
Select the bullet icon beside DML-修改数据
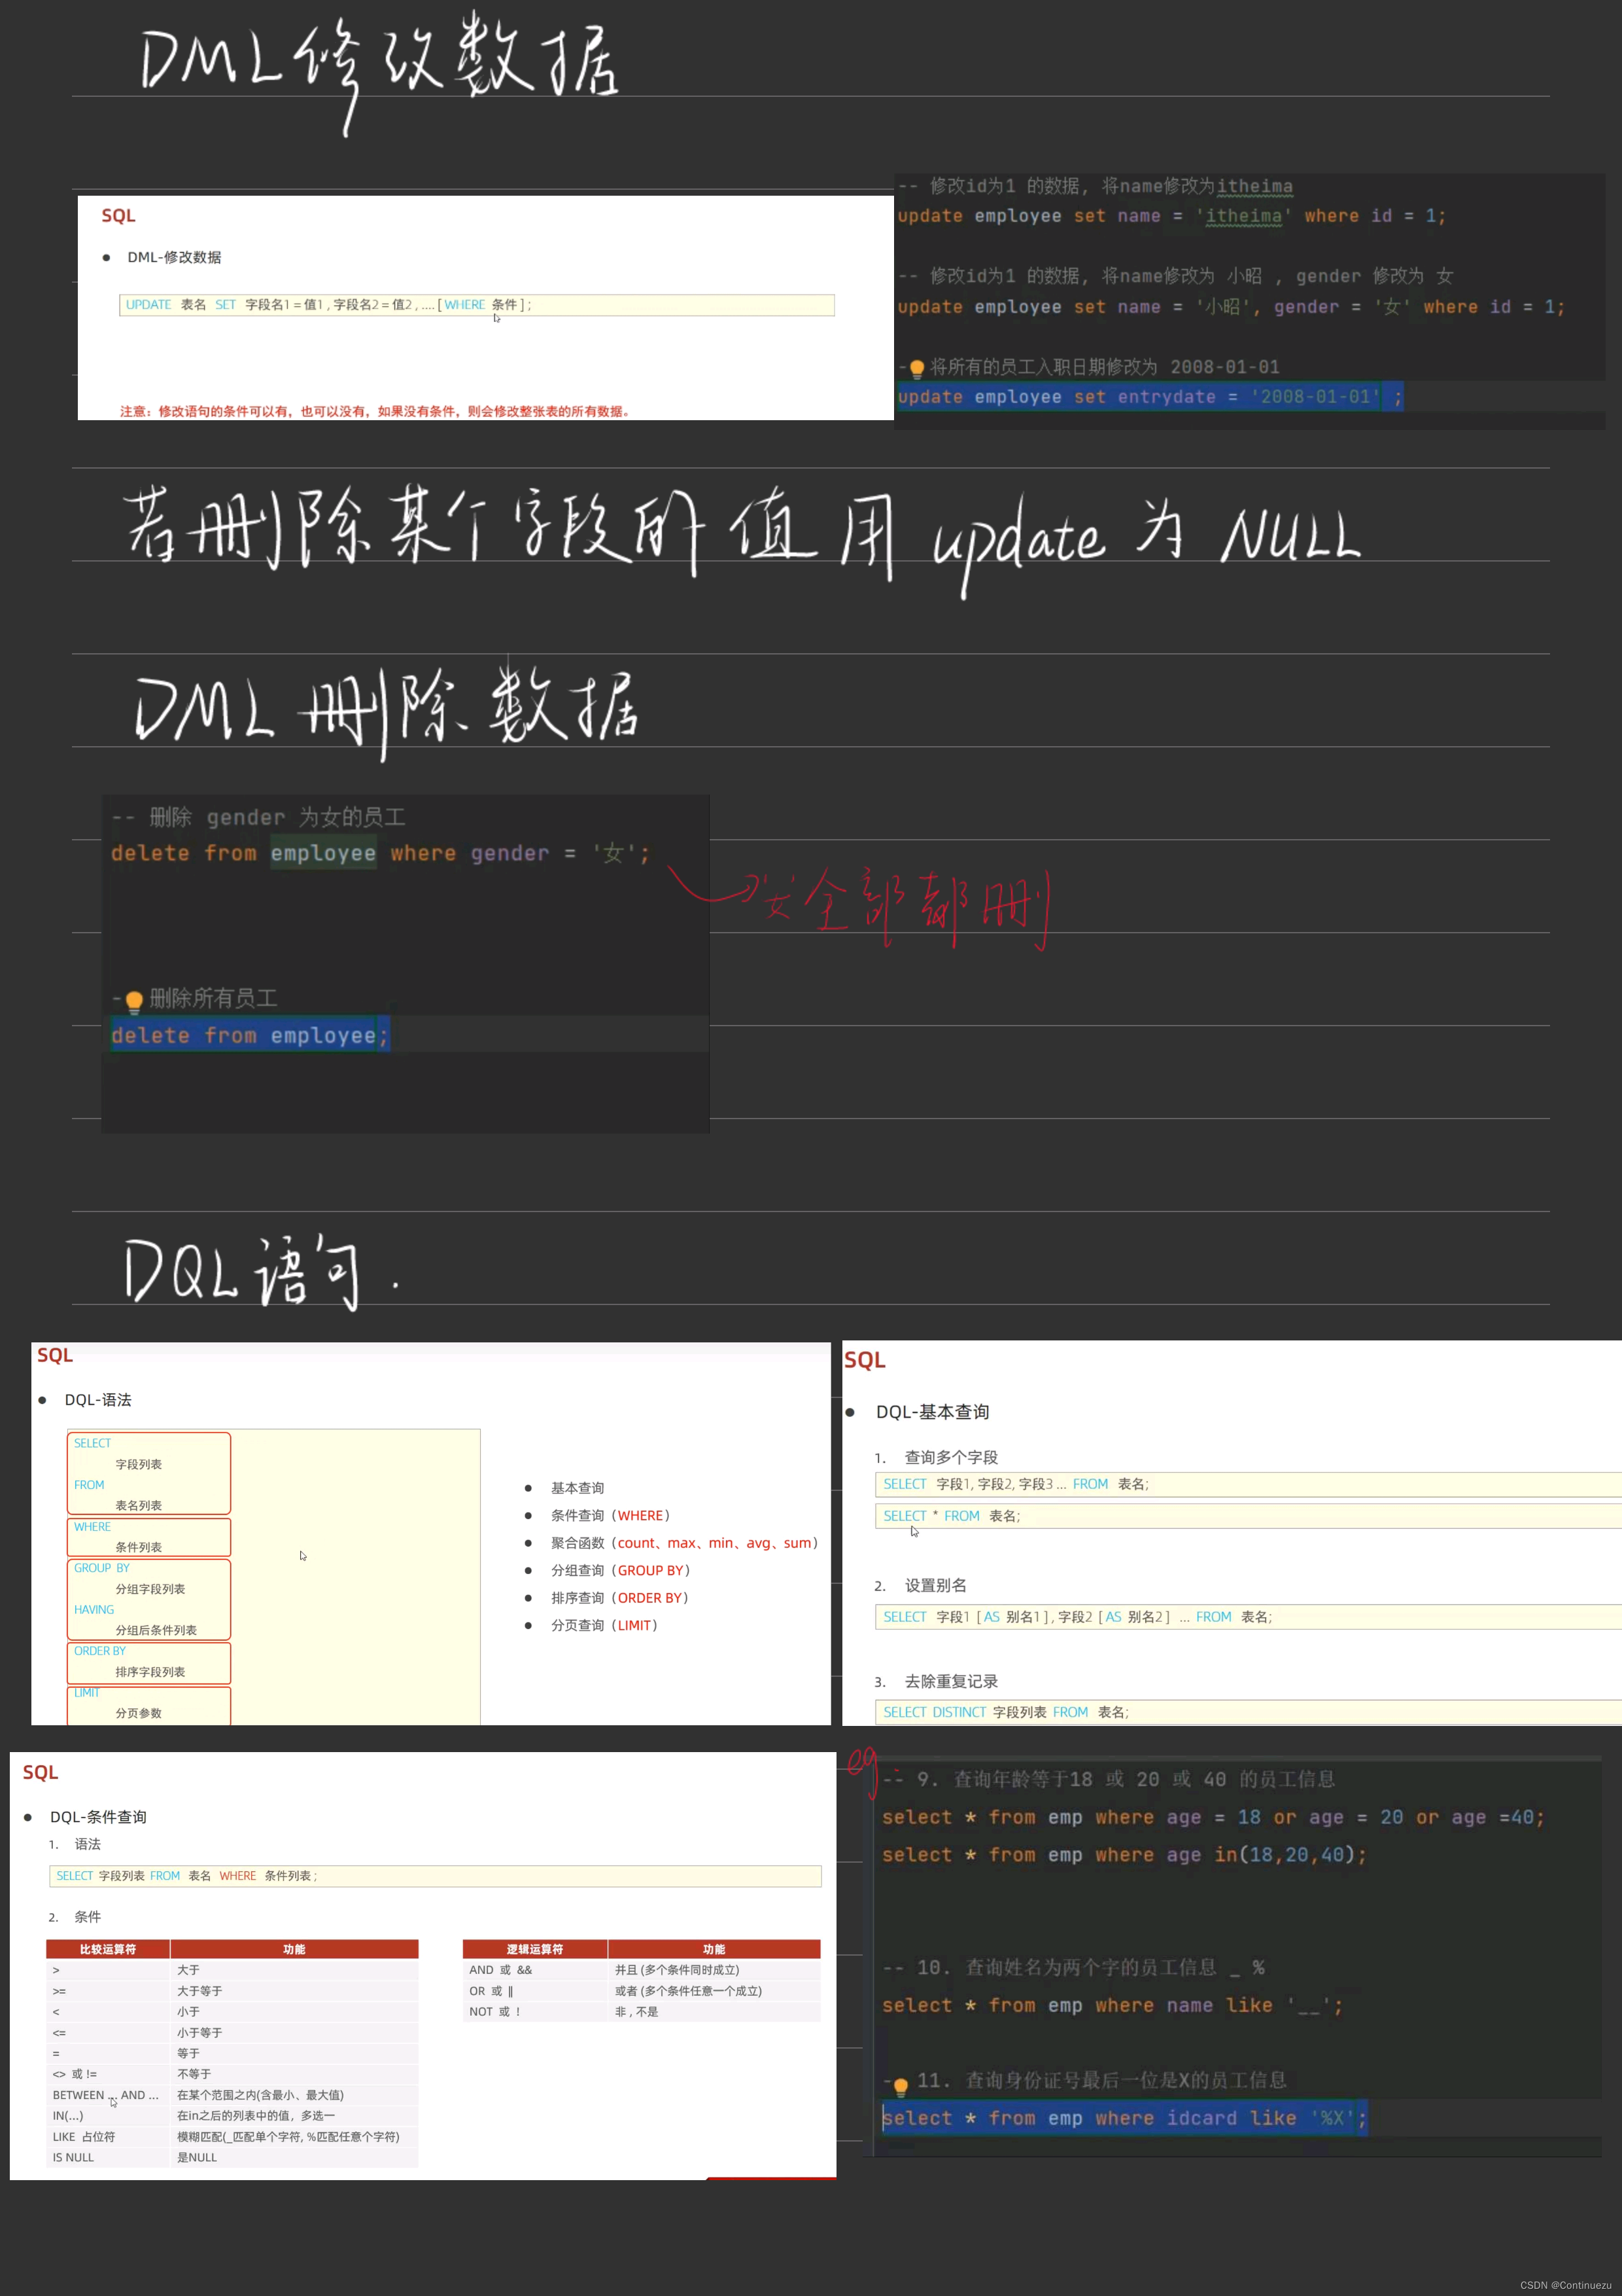coord(108,257)
